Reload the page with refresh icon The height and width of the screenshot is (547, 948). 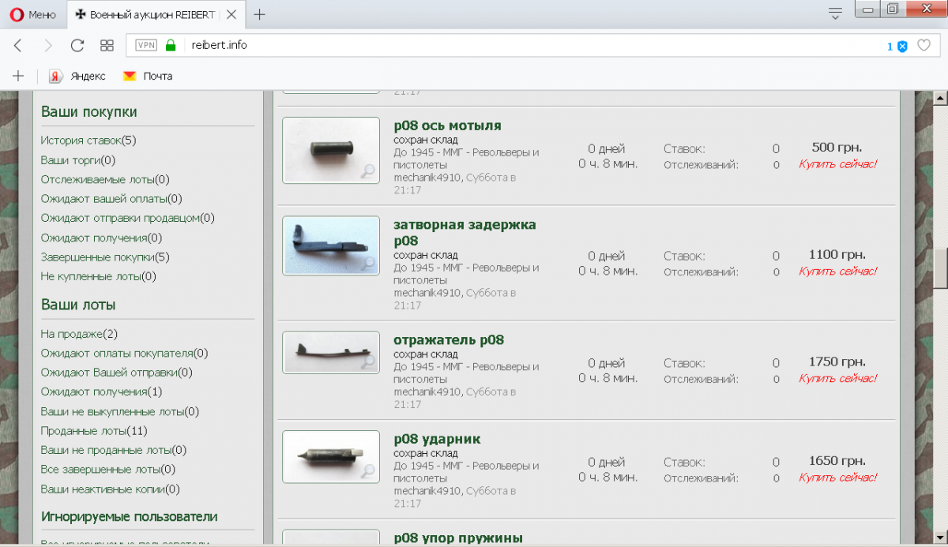77,46
